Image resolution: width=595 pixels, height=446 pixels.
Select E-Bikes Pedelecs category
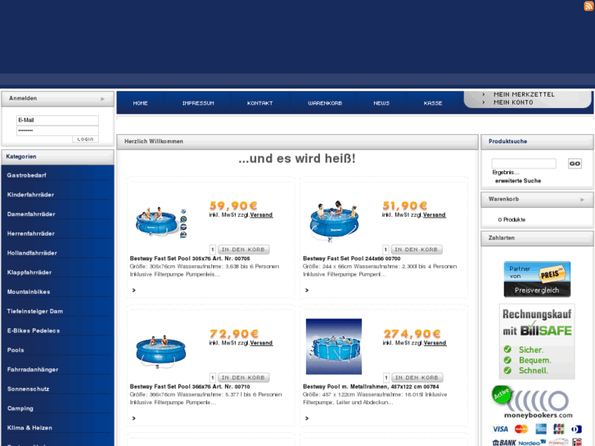pos(34,331)
